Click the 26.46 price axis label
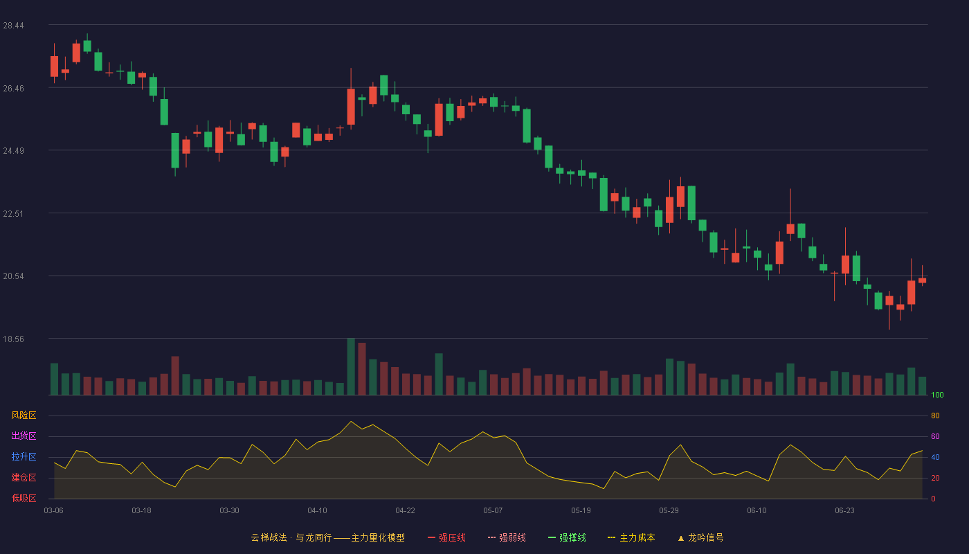This screenshot has height=554, width=969. pyautogui.click(x=13, y=89)
